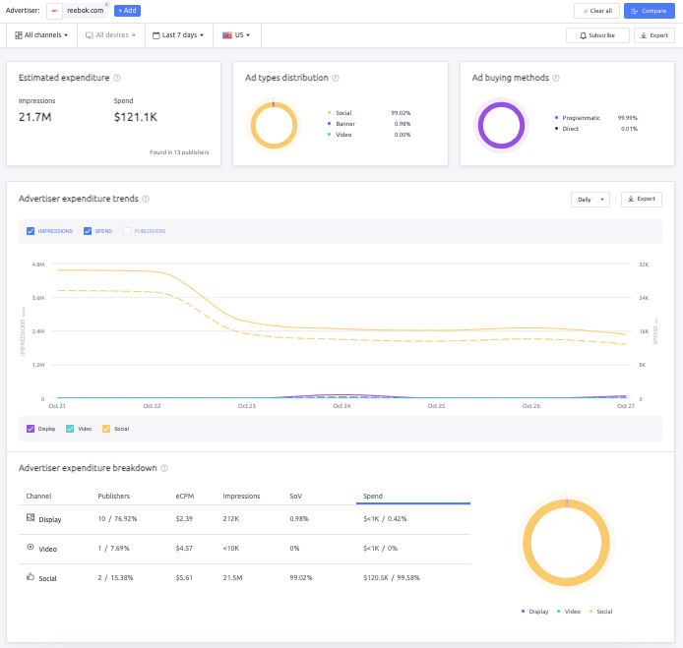Click the info icon beside Estimated expenditure
This screenshot has width=683, height=648.
point(117,78)
